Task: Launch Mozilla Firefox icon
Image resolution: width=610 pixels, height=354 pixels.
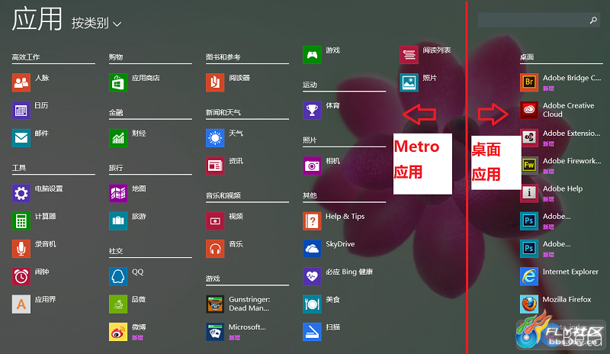Action: click(x=529, y=304)
